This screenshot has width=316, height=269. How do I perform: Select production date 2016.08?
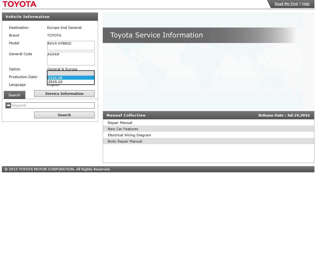pyautogui.click(x=71, y=78)
